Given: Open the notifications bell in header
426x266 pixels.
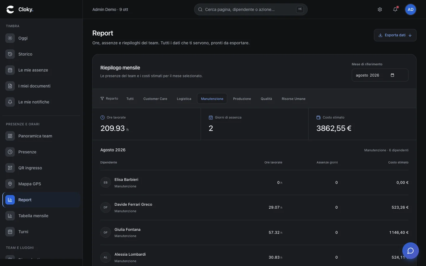Looking at the screenshot, I should pos(395,9).
